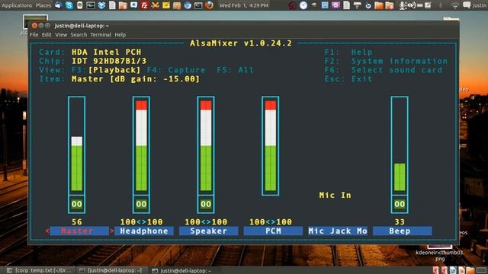Open FileZilla launcher in top panel
The width and height of the screenshot is (488, 274).
tap(144, 5)
